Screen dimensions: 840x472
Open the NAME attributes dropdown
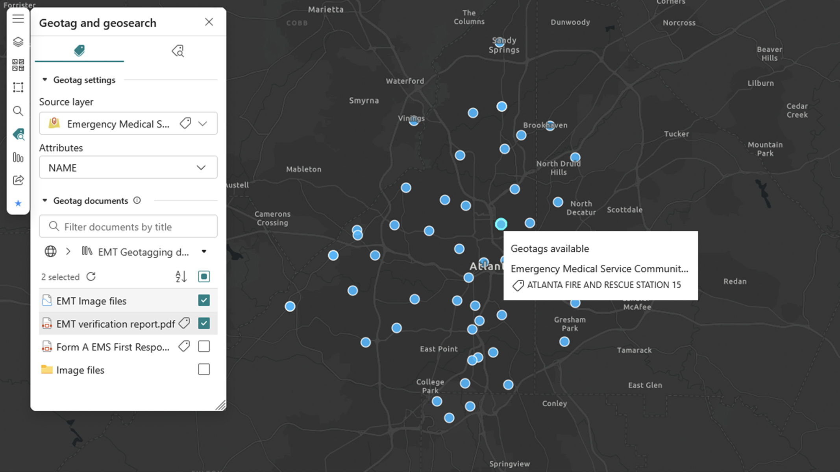128,168
